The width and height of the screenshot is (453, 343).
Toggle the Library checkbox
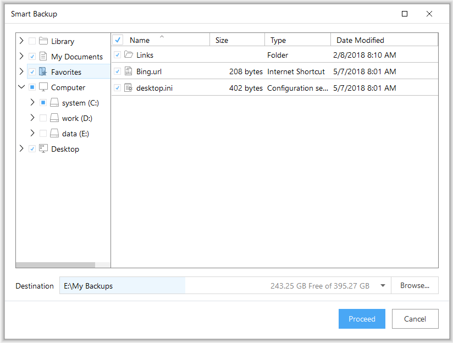click(32, 41)
